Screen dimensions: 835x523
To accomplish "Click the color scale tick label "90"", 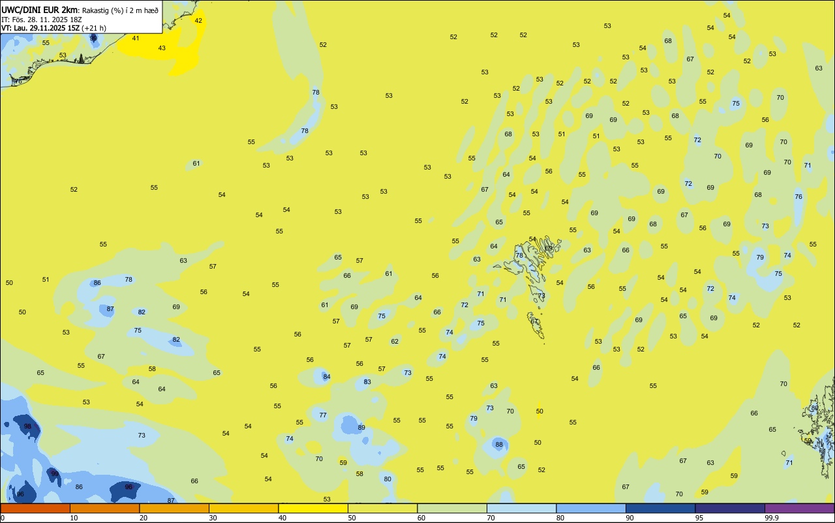I will pyautogui.click(x=630, y=518).
